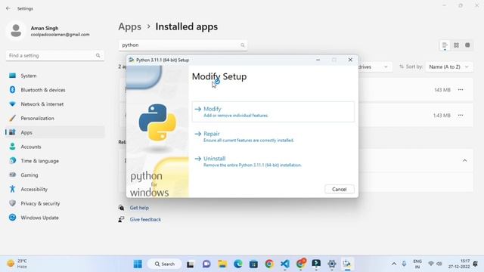Open Accounts settings
This screenshot has width=484, height=272.
(55, 147)
